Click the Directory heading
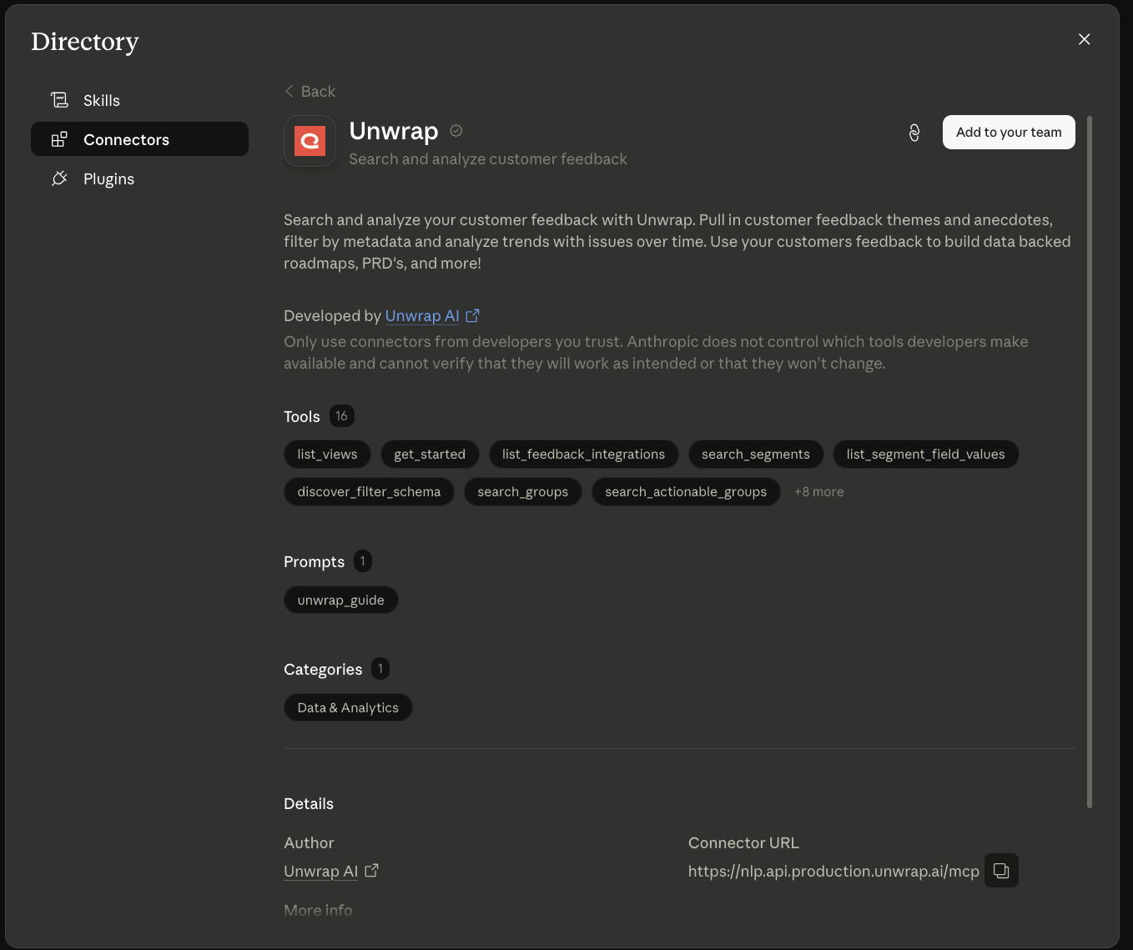 point(85,42)
